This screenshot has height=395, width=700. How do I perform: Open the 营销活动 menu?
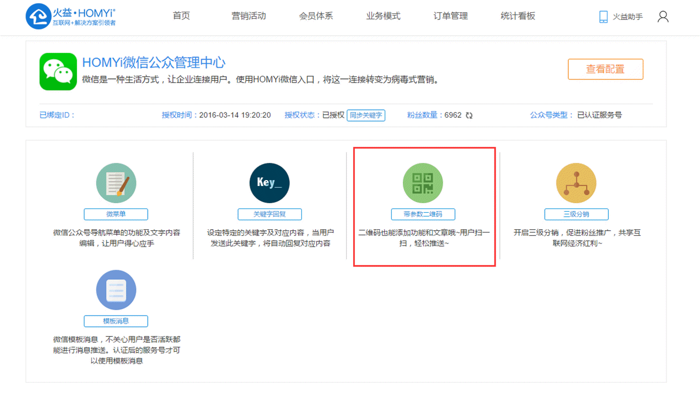pos(249,16)
